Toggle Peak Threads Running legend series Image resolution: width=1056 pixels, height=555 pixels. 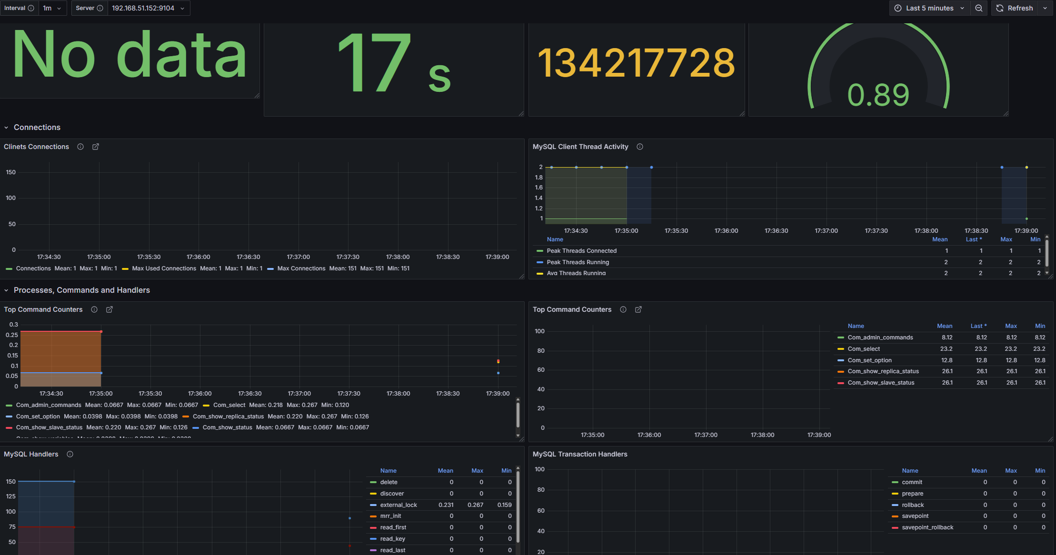tap(578, 262)
